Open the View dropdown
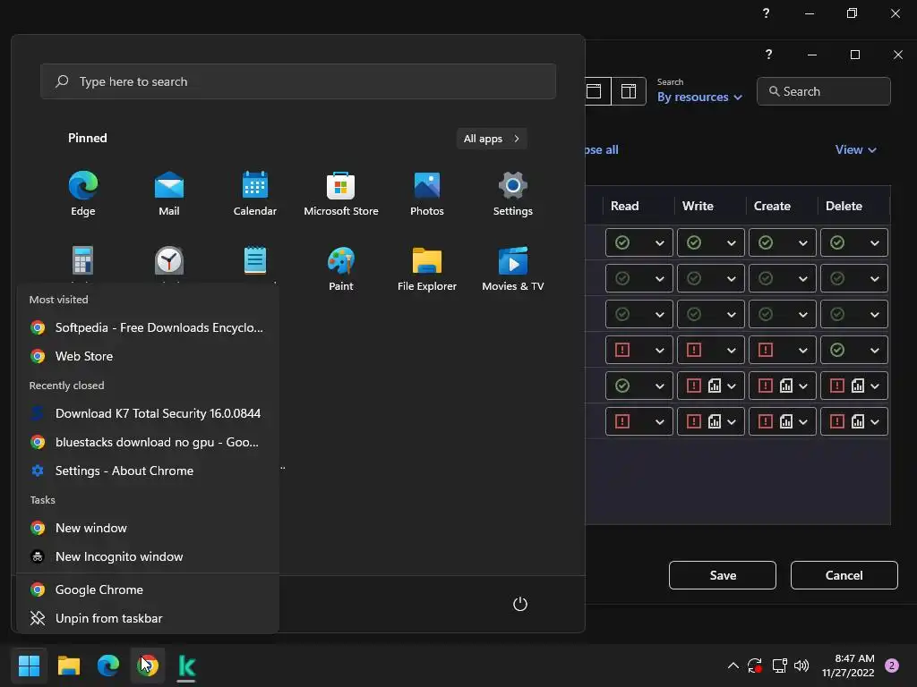The image size is (917, 687). (x=855, y=149)
